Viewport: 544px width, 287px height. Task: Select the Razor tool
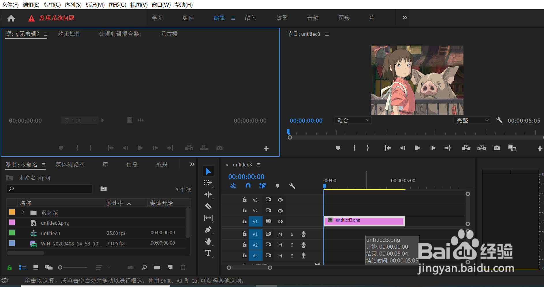pyautogui.click(x=208, y=206)
